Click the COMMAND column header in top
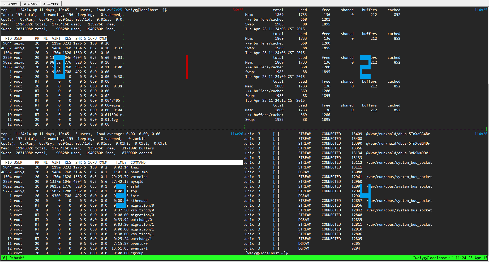Image resolution: width=489 pixels, height=262 pixels. click(x=138, y=162)
